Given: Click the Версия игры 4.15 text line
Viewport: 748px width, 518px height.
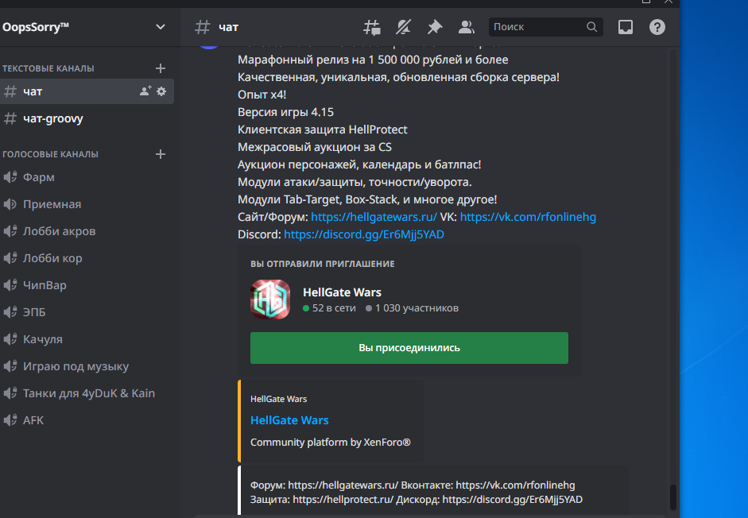Looking at the screenshot, I should pyautogui.click(x=285, y=112).
